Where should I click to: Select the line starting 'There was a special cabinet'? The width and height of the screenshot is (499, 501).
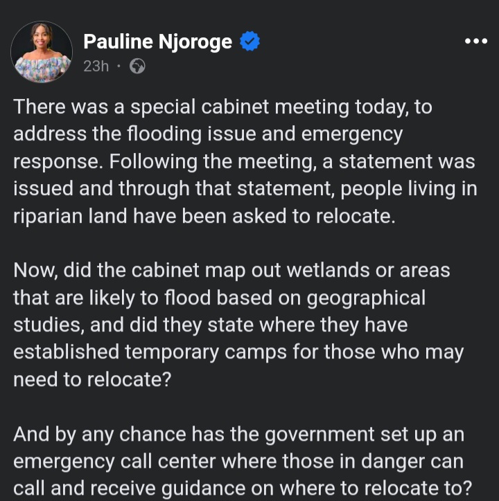tap(222, 107)
